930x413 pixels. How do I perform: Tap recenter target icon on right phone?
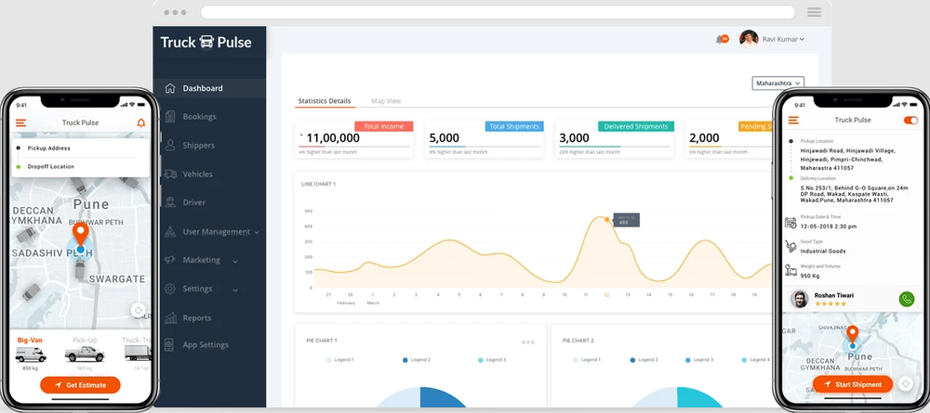(x=905, y=383)
